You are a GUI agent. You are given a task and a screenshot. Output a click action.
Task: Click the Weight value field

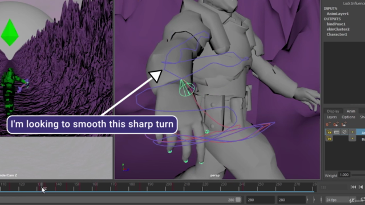pyautogui.click(x=344, y=175)
